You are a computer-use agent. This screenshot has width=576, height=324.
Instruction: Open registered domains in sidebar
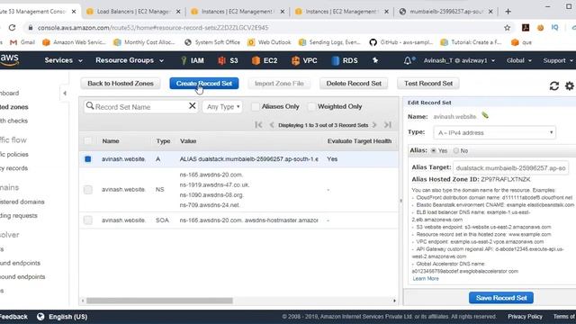point(22,202)
